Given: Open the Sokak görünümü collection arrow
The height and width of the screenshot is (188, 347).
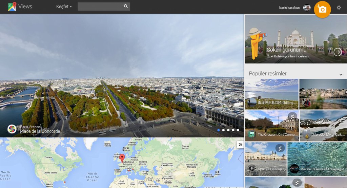Looking at the screenshot, I should [338, 52].
